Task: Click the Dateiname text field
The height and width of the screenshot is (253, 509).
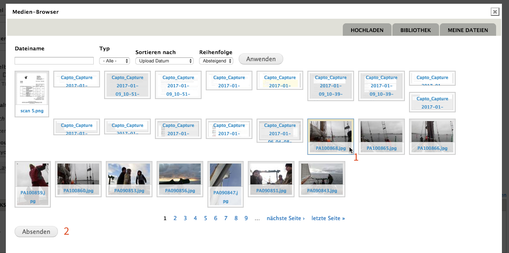Action: [54, 61]
